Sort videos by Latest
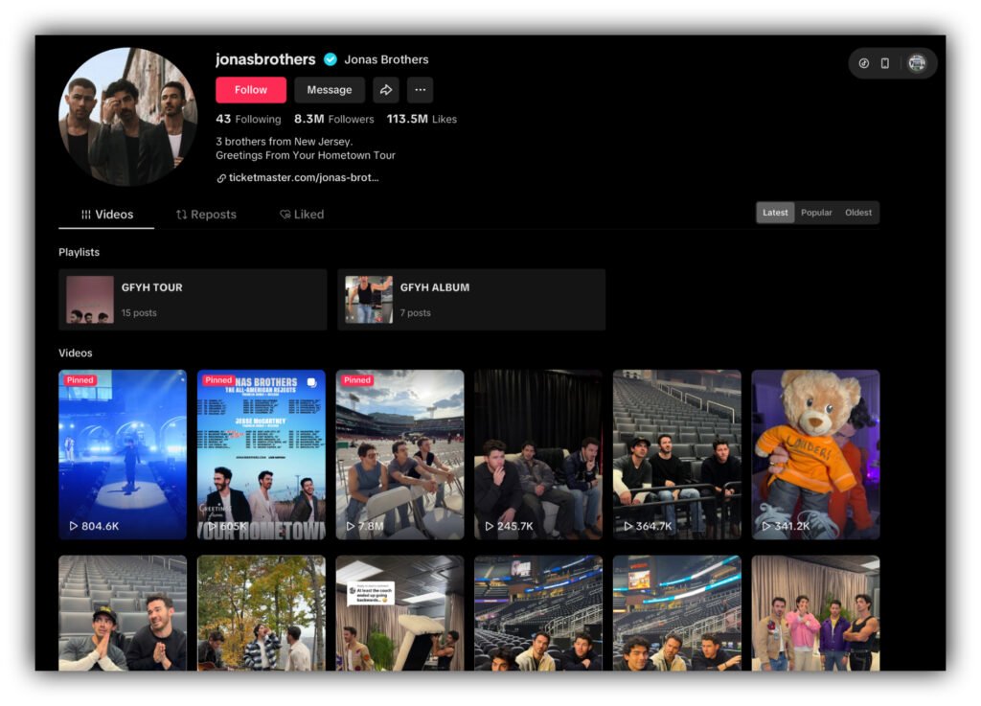 point(775,213)
